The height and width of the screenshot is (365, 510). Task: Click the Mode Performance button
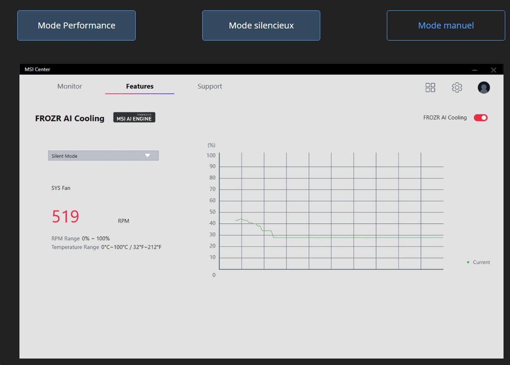76,25
